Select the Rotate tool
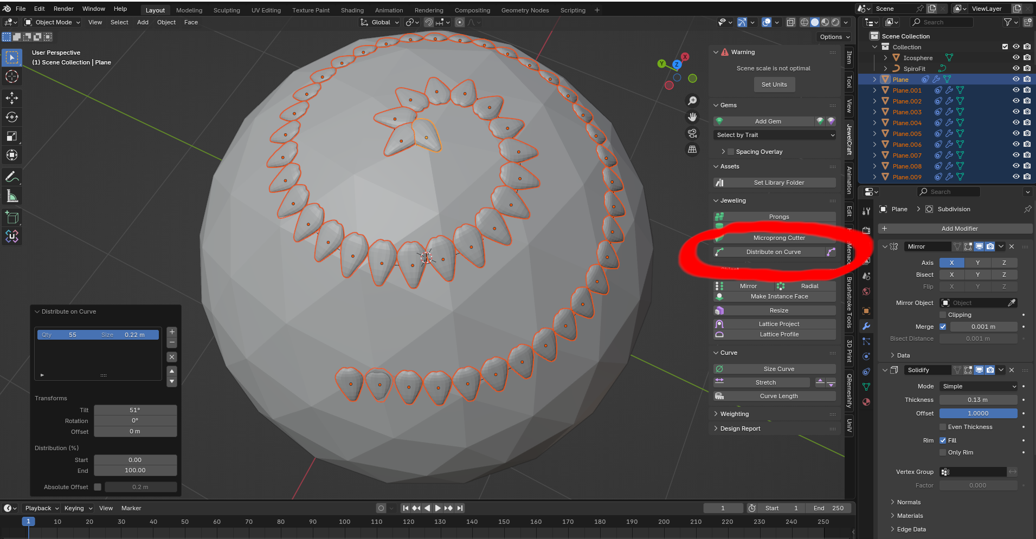1036x539 pixels. pos(12,117)
